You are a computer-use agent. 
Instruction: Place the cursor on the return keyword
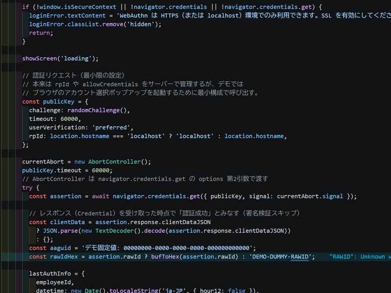point(40,33)
